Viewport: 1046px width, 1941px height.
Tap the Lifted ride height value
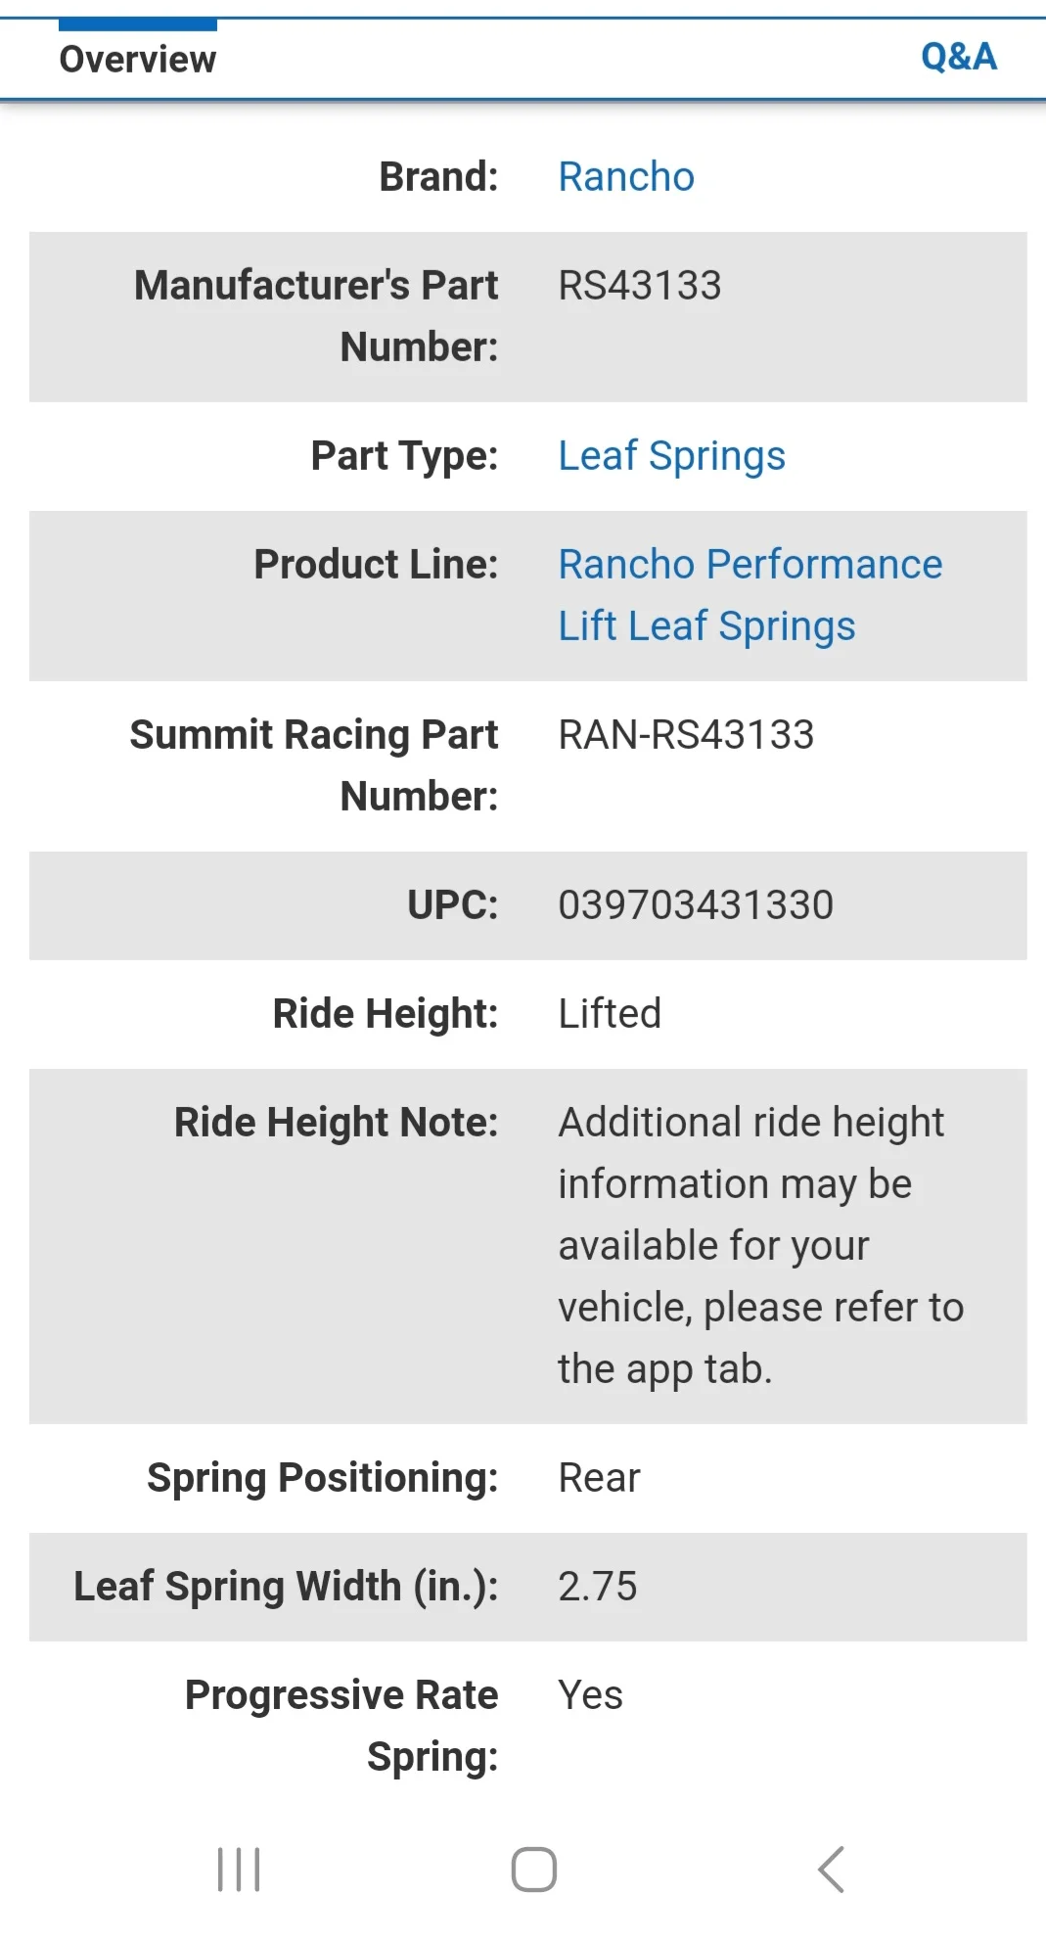[x=610, y=1014]
